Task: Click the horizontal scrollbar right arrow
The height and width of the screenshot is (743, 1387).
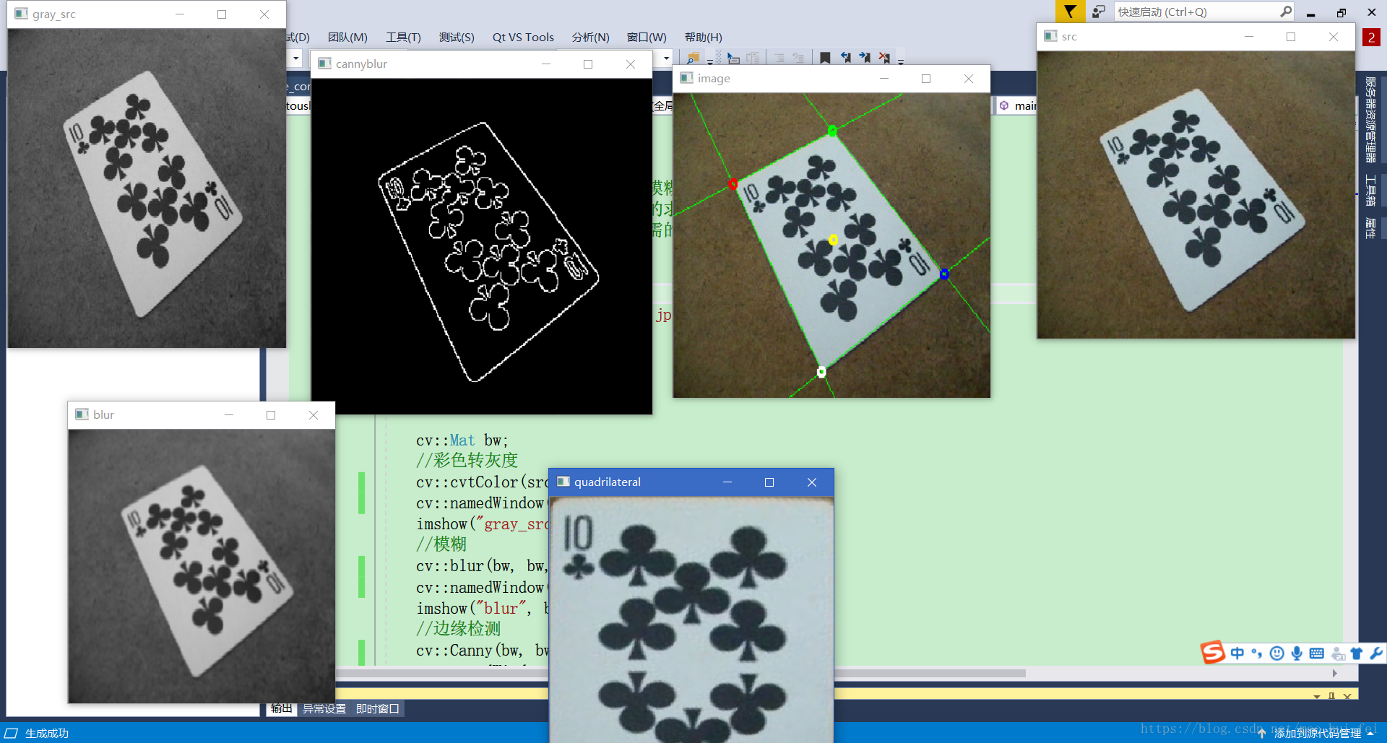Action: (x=1334, y=673)
